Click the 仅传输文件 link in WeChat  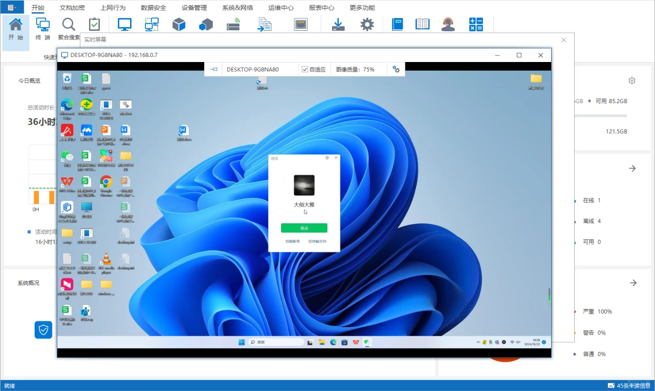tap(317, 241)
